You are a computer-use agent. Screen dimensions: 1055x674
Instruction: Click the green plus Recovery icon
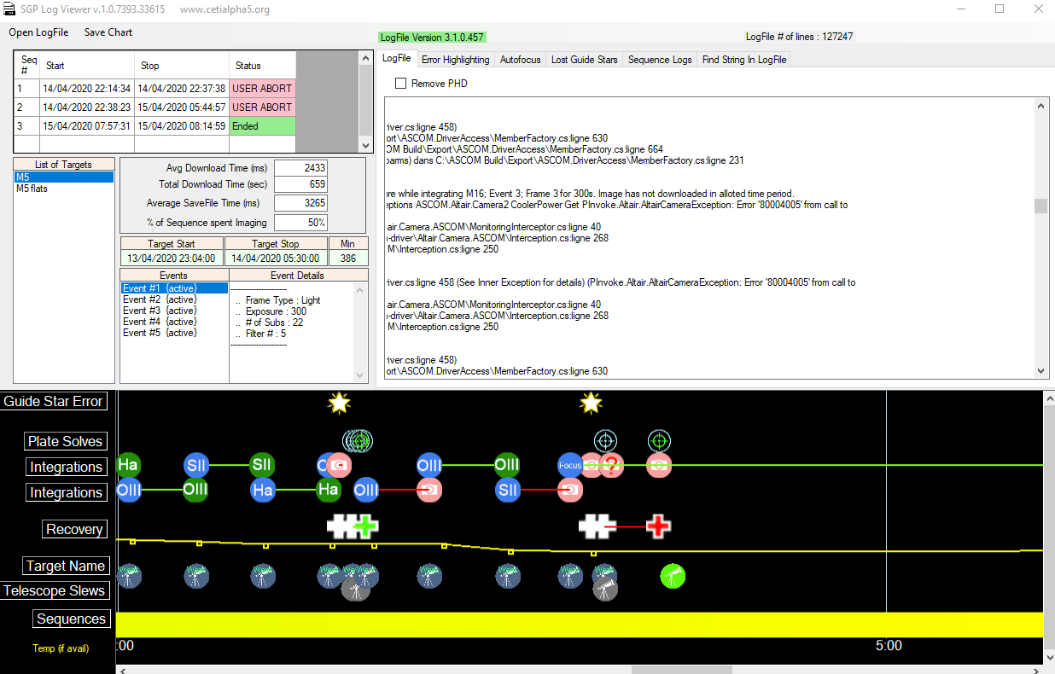pos(365,526)
